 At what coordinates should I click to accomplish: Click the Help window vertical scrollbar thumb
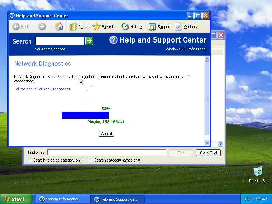pos(207,98)
